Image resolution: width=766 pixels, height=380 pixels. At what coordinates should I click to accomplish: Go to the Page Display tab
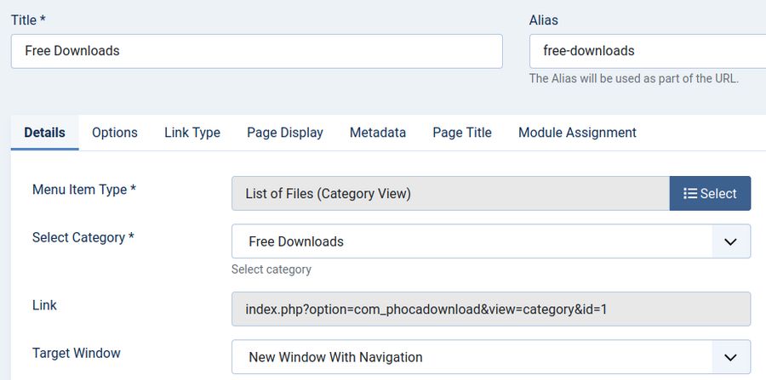(285, 133)
